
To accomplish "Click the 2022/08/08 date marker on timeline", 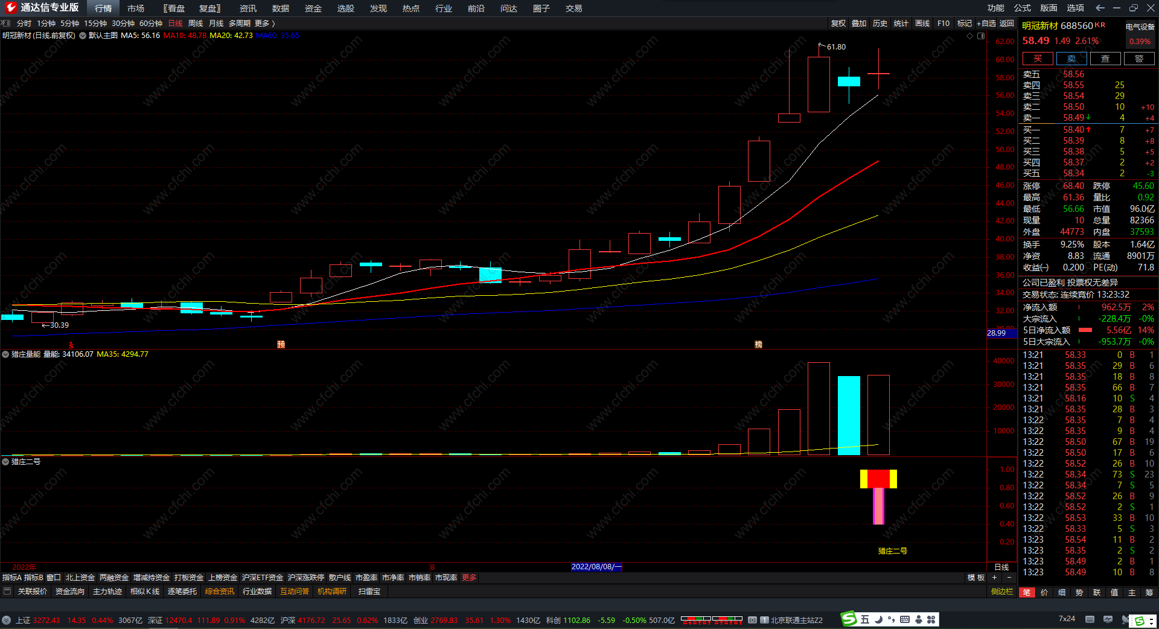I will (596, 567).
